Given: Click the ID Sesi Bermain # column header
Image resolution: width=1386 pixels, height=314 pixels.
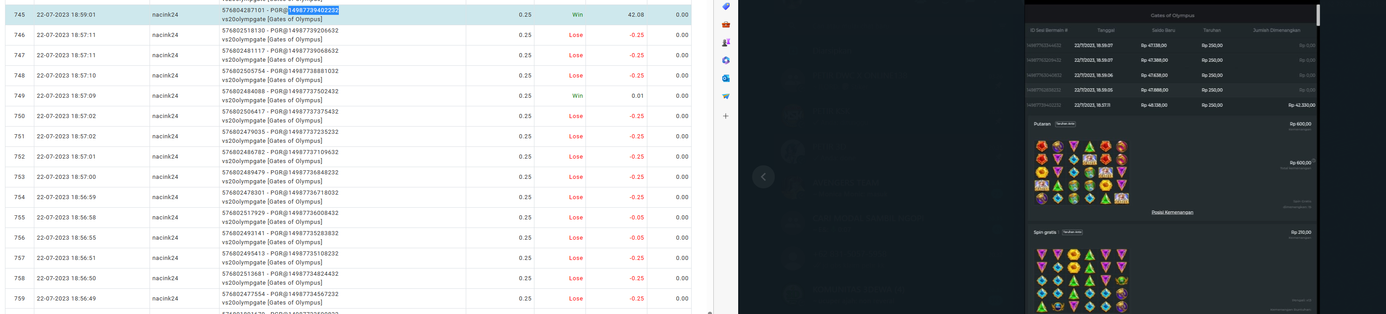Looking at the screenshot, I should 1049,31.
